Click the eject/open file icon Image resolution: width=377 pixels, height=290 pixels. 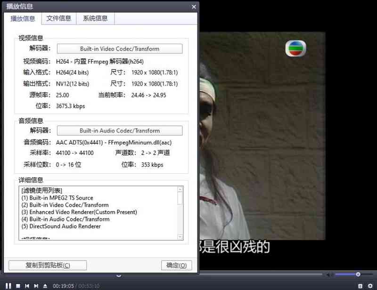click(x=45, y=286)
